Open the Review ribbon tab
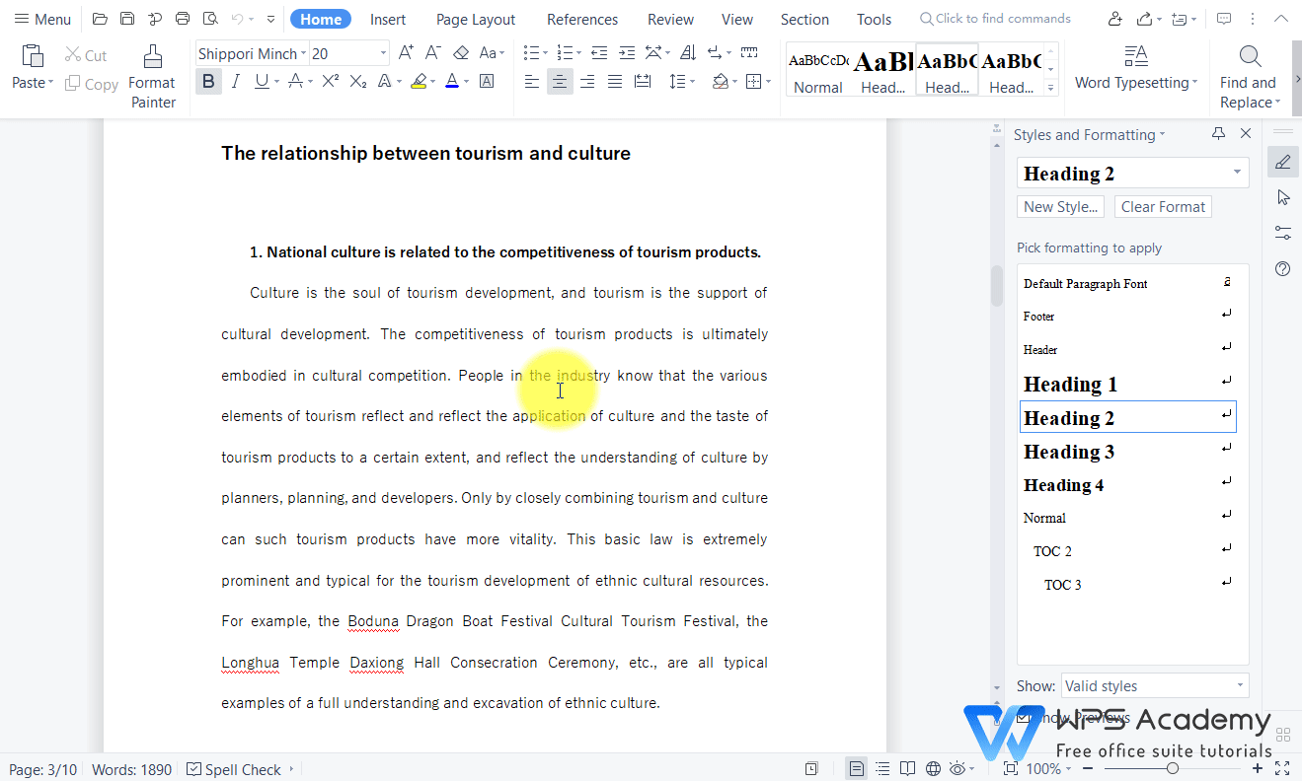 pyautogui.click(x=670, y=18)
